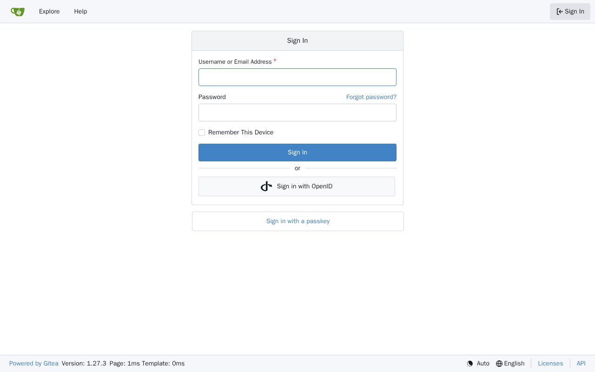Open Explore in the top navigation
Viewport: 595px width, 372px height.
[x=49, y=12]
